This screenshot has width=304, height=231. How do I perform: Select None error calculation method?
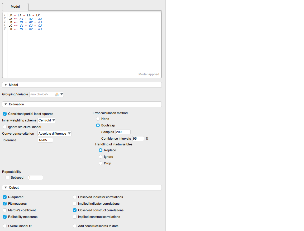98,119
